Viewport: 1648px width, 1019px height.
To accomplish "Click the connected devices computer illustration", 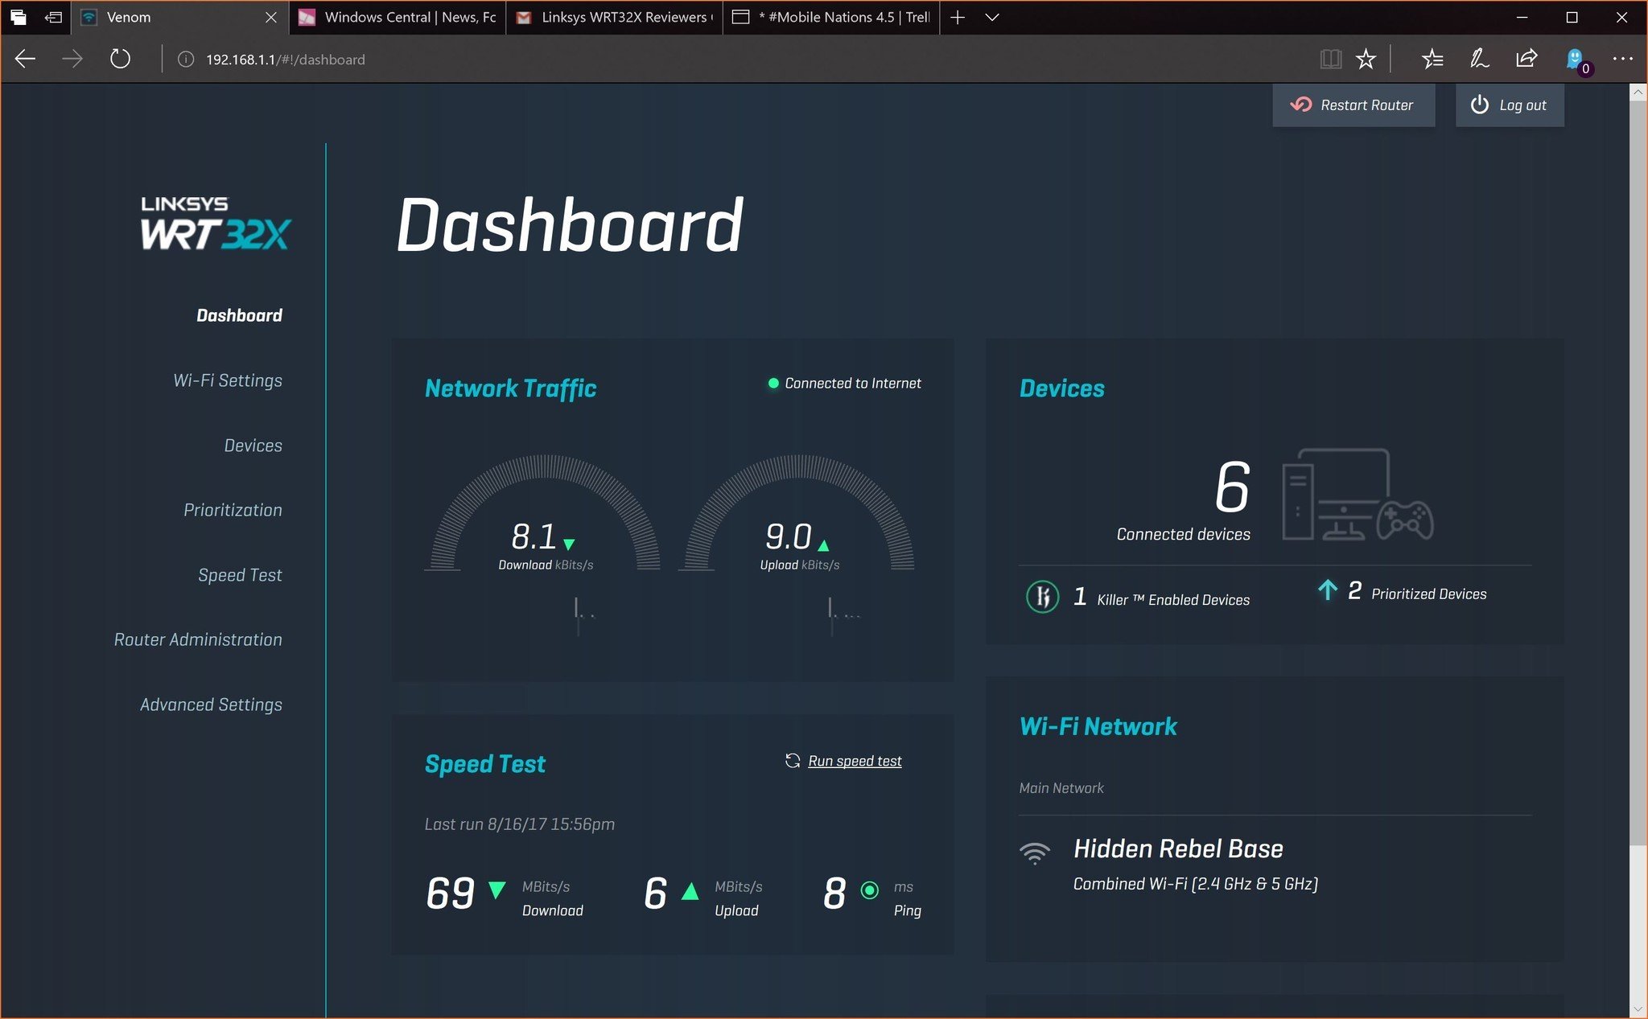I will pos(1357,495).
